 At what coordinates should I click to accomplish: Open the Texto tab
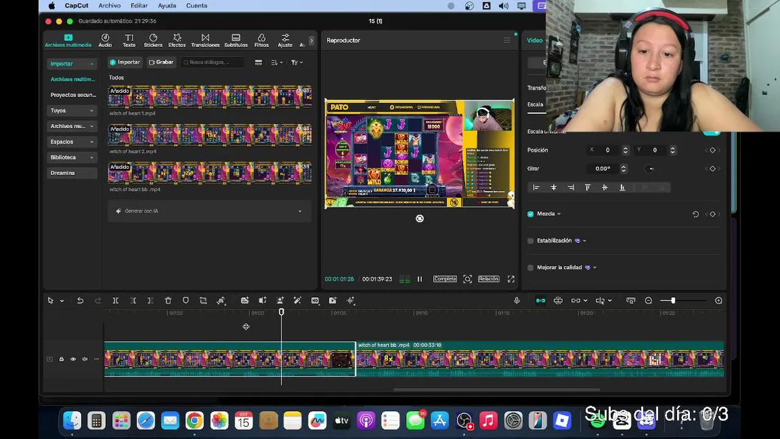pos(129,41)
